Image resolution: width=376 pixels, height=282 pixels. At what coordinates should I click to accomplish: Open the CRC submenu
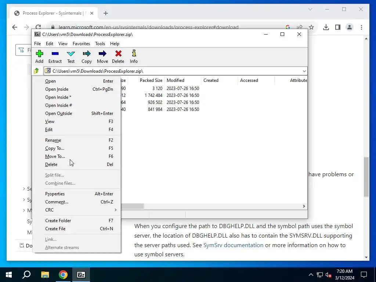point(76,210)
